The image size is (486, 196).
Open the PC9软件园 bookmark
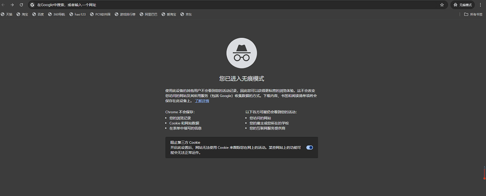coord(101,14)
